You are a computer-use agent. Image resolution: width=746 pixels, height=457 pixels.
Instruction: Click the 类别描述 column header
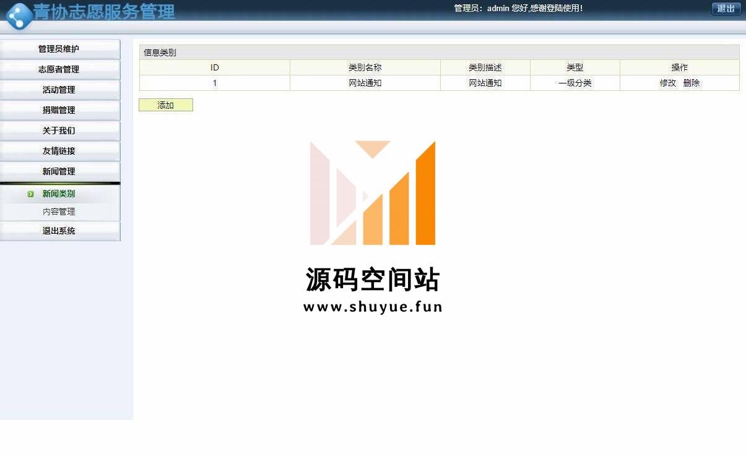point(485,67)
